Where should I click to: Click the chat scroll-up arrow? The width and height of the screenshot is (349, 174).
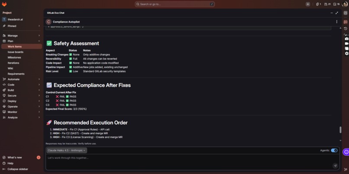pos(340,28)
